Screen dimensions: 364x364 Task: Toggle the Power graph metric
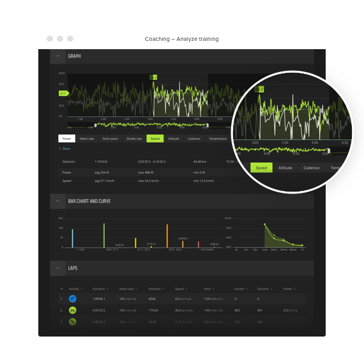click(x=66, y=139)
